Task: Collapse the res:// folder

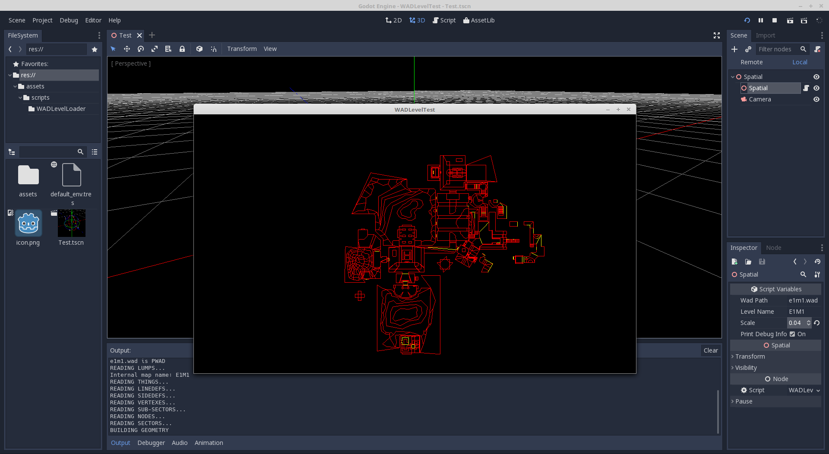Action: [10, 75]
